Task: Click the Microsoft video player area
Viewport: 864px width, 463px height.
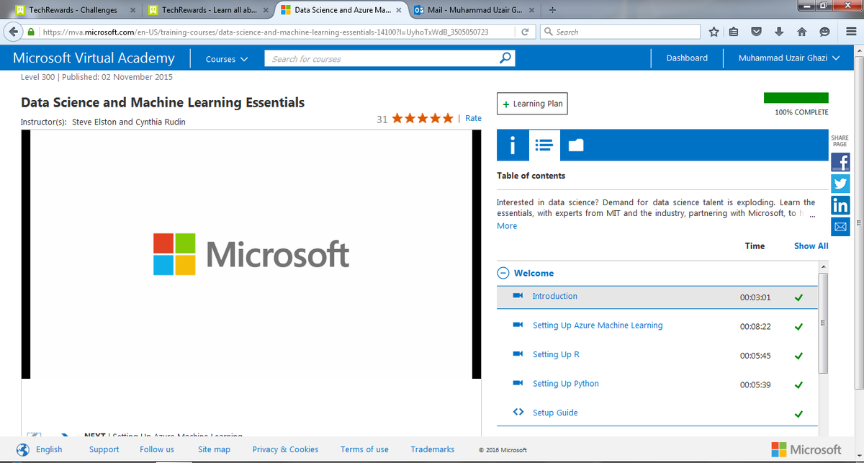Action: [x=251, y=254]
